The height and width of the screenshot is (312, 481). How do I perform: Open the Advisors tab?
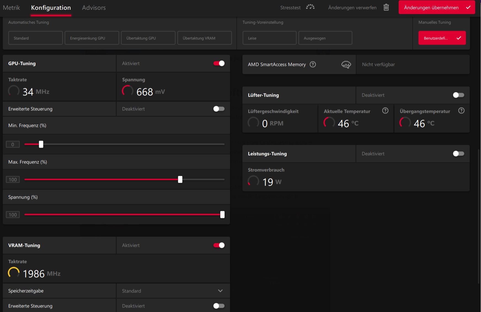[94, 8]
